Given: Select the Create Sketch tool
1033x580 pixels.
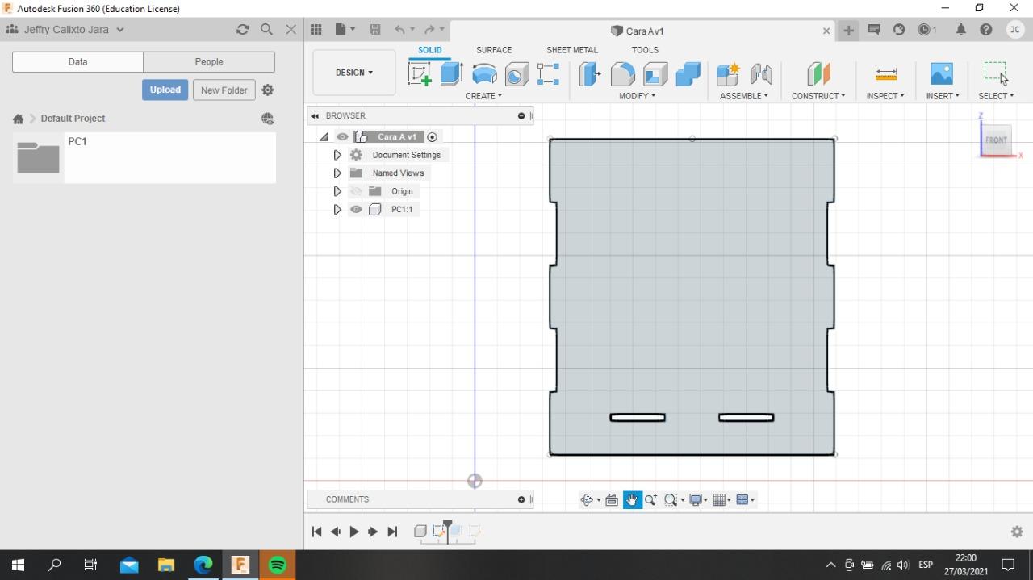Looking at the screenshot, I should tap(420, 74).
